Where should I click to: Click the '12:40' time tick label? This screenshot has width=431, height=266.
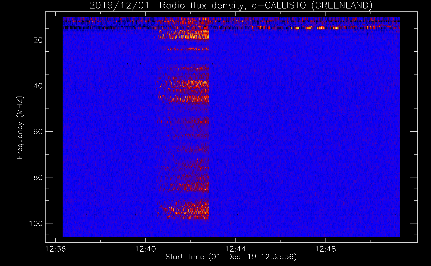coord(145,249)
